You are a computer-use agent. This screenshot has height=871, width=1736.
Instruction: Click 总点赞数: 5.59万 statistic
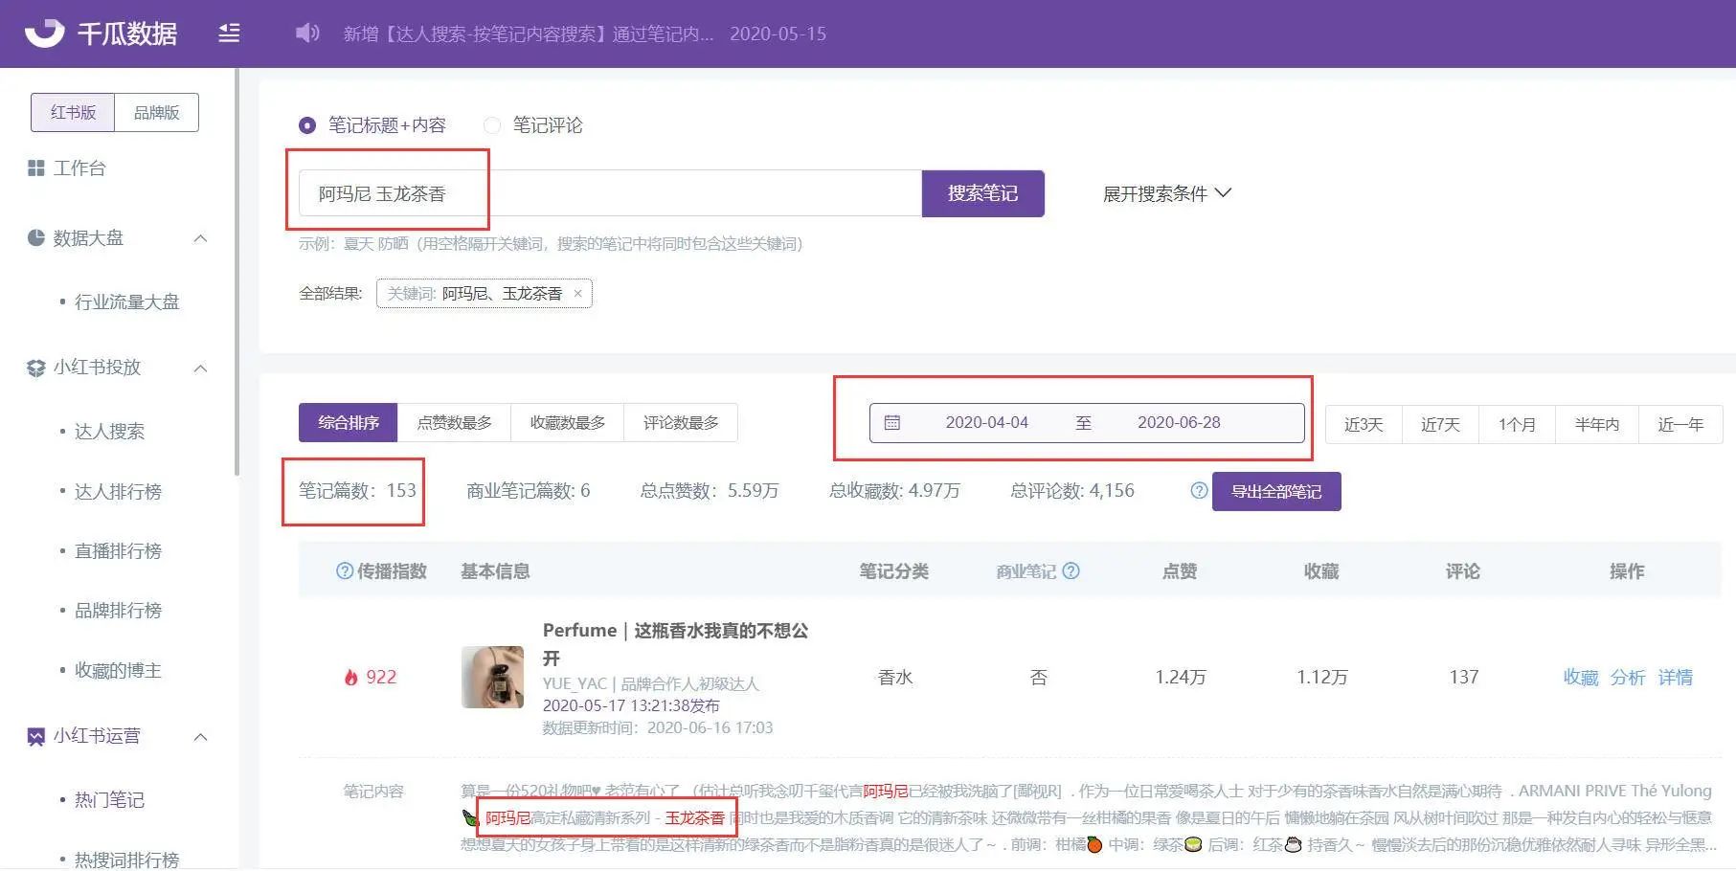(710, 491)
